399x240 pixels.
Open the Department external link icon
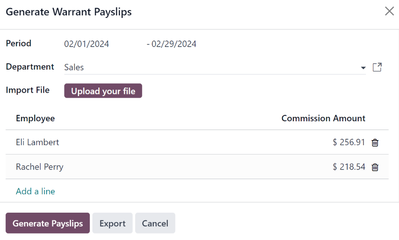(377, 67)
